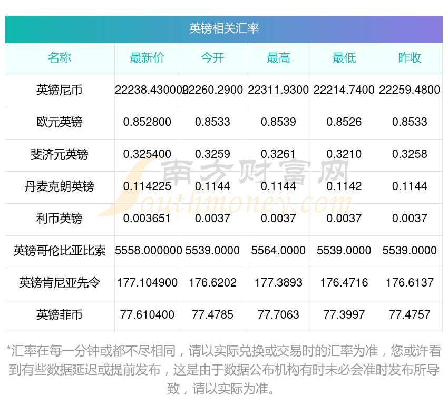The image size is (448, 405).
Task: Click latest price 0.852800
Action: (147, 122)
